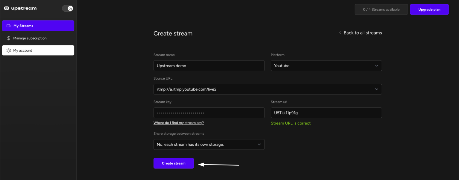Image resolution: width=459 pixels, height=180 pixels.
Task: Reveal the hidden Stream key dots field
Action: pyautogui.click(x=209, y=113)
